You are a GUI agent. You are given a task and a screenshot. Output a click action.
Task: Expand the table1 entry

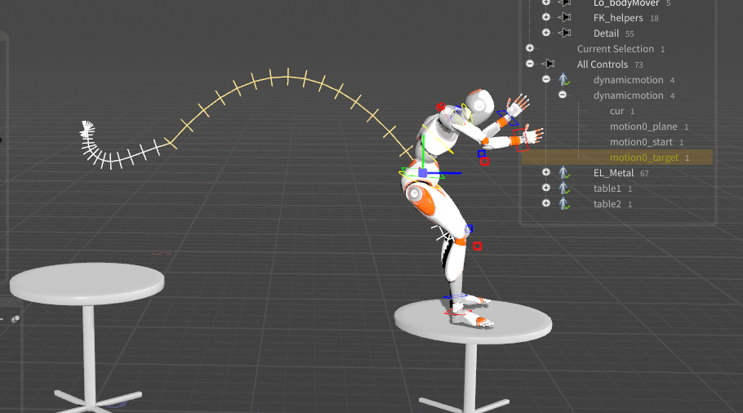coord(546,188)
